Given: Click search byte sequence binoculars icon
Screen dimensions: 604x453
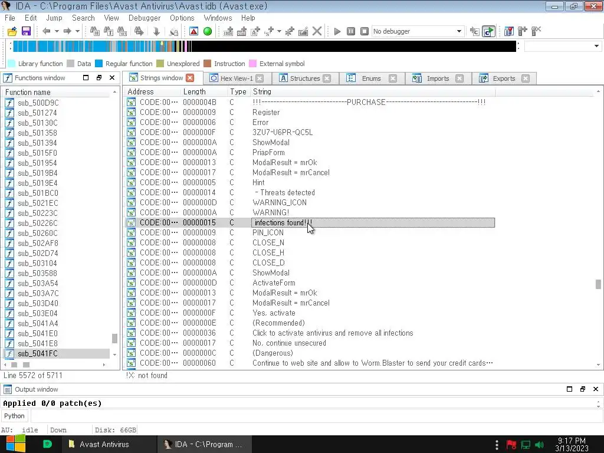Looking at the screenshot, I should 122,31.
